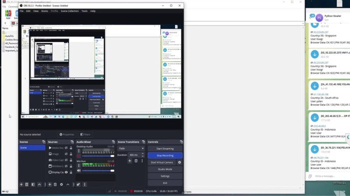This screenshot has height=196, width=350.
Task: Open Studio Mode
Action: pos(165,169)
